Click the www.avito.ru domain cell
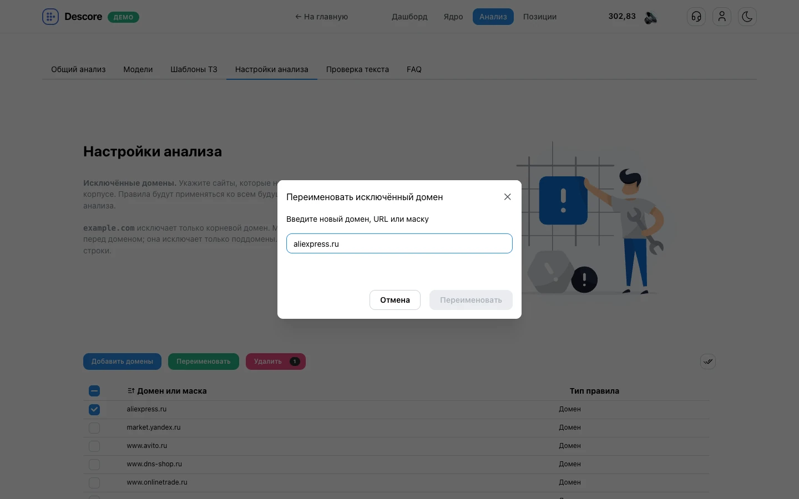Viewport: 799px width, 499px height. (x=147, y=446)
